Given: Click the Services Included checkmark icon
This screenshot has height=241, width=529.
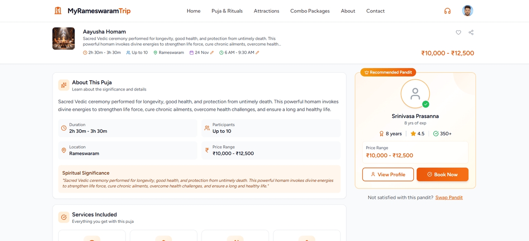Looking at the screenshot, I should click(x=64, y=217).
